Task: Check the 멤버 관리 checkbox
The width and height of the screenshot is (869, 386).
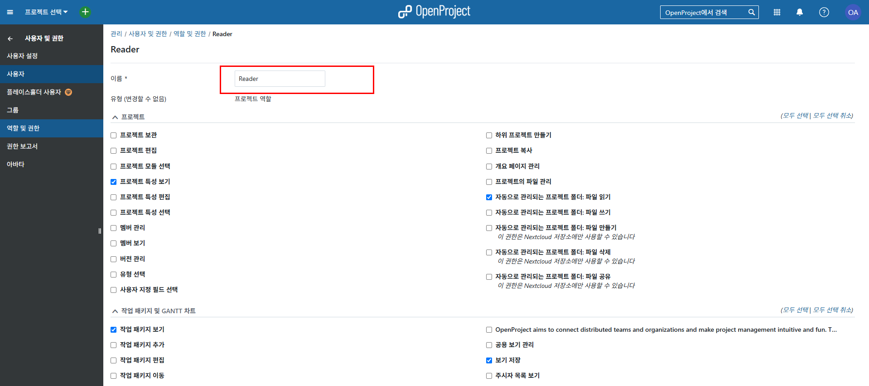Action: 114,228
